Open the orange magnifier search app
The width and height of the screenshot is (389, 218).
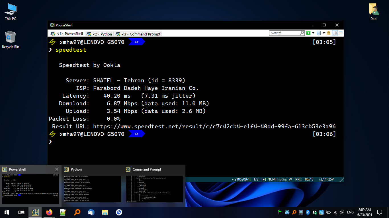tap(77, 212)
